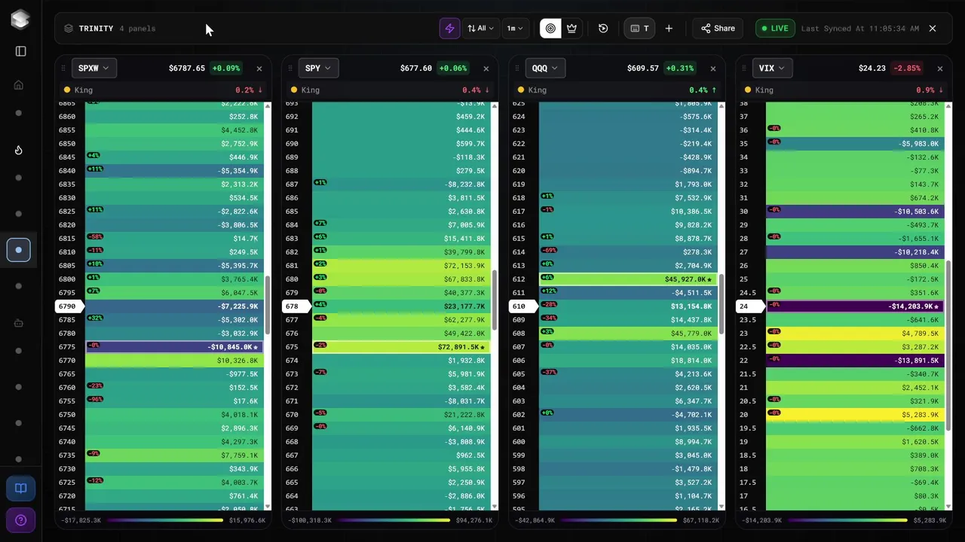This screenshot has width=965, height=542.
Task: Click the QQQ panel vertical scrollbar
Action: pos(721,304)
